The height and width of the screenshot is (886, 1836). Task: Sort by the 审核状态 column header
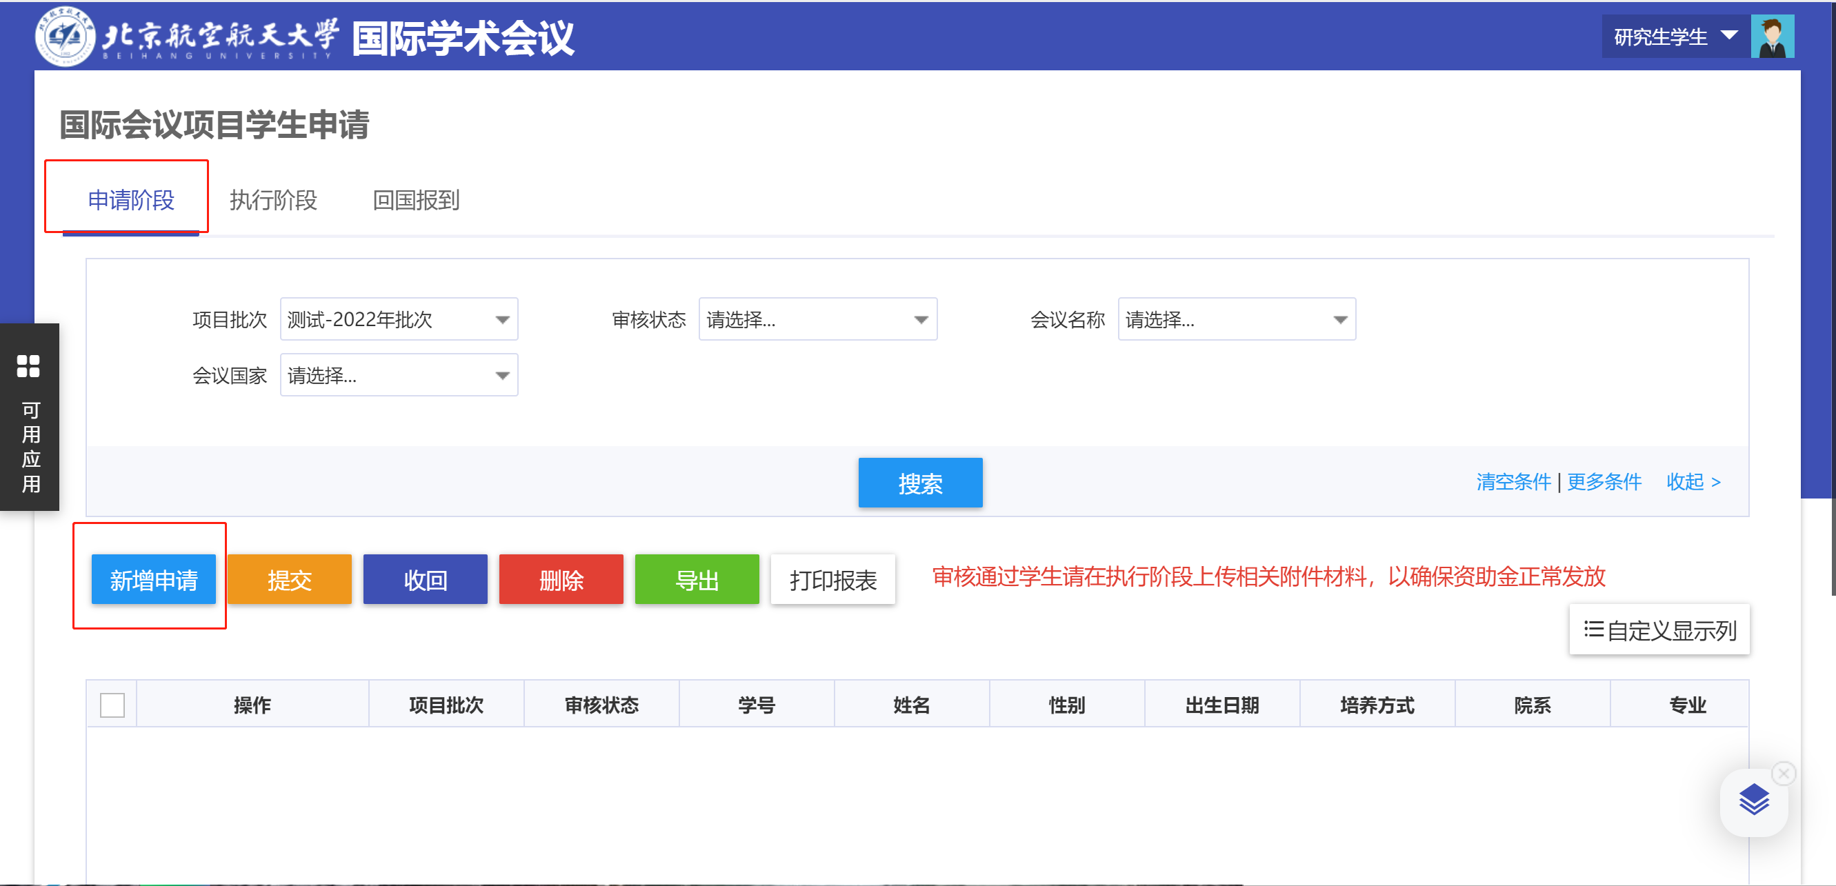601,705
